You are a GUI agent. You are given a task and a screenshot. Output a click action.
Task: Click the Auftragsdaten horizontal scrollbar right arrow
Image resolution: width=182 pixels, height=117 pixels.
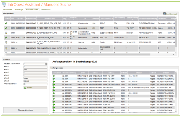click(x=174, y=55)
